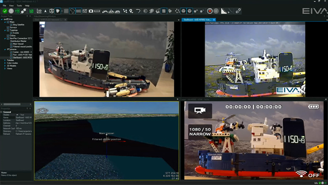Open dropdown arrow beside the 3D model icon

coord(62,11)
